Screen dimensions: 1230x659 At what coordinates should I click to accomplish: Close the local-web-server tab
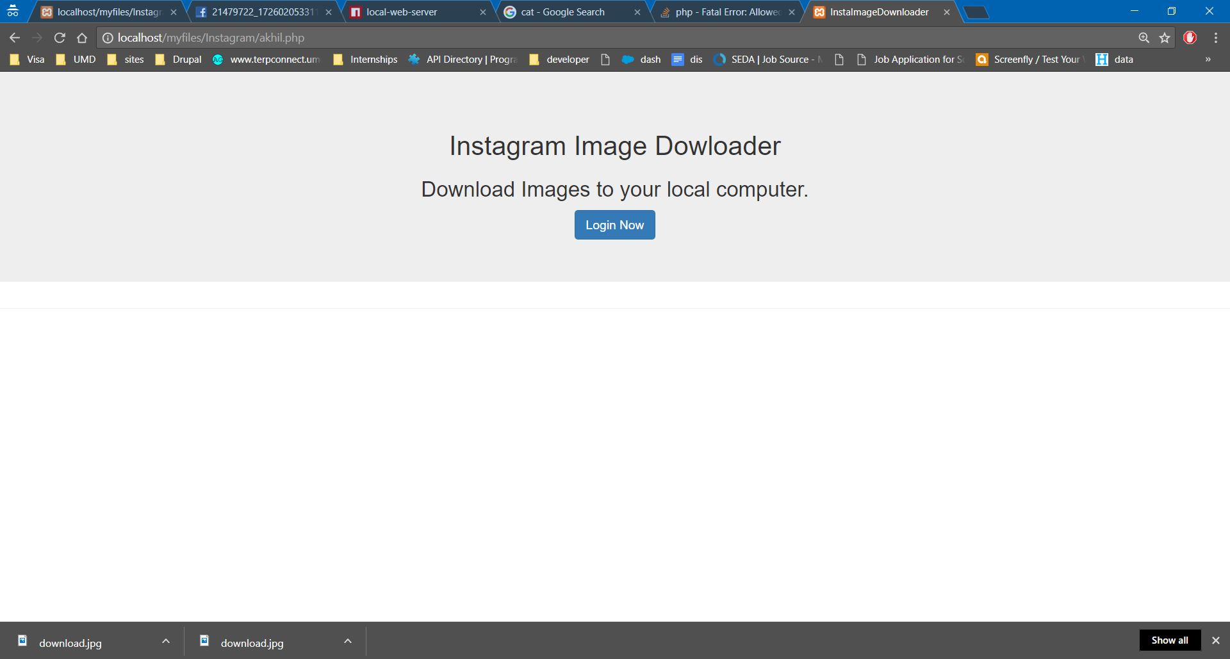pos(483,12)
